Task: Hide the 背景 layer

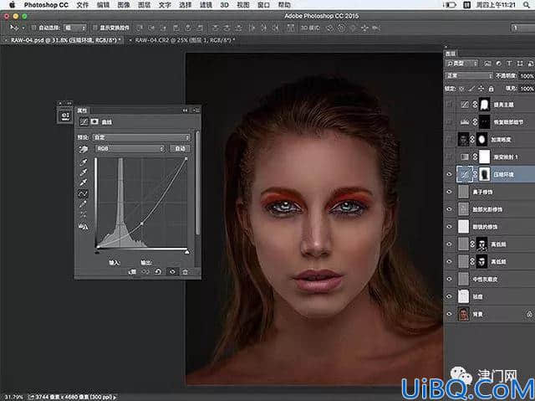Action: click(x=450, y=314)
